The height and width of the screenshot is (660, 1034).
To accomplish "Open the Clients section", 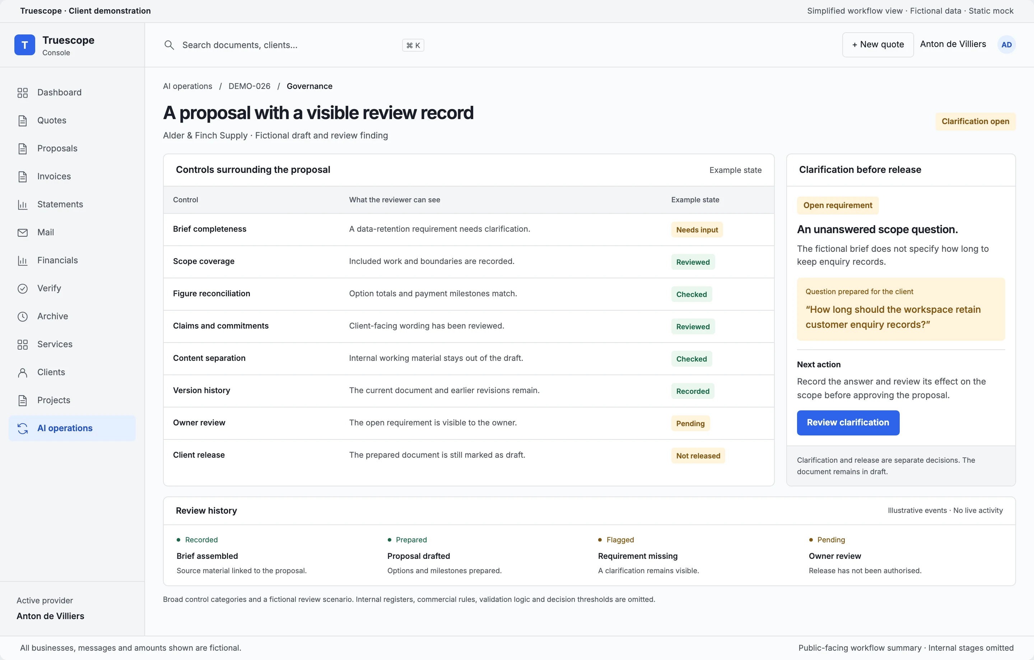I will click(x=72, y=372).
